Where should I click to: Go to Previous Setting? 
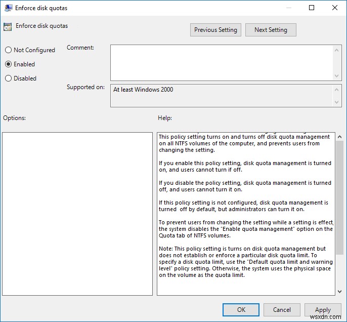pyautogui.click(x=215, y=30)
